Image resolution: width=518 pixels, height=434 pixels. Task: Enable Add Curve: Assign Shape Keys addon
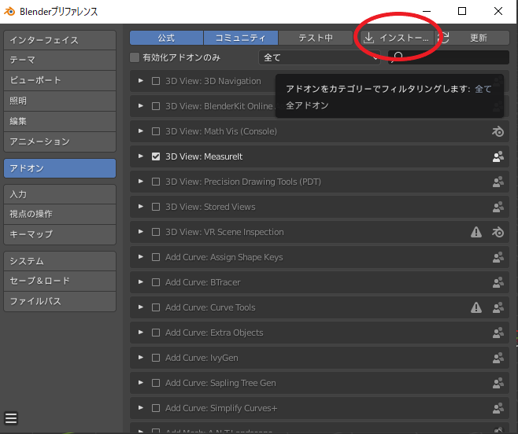click(156, 257)
